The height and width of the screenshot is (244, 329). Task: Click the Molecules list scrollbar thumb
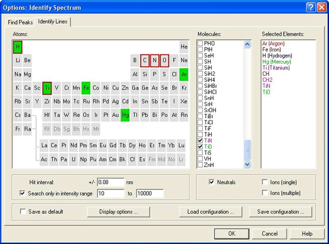click(x=247, y=150)
